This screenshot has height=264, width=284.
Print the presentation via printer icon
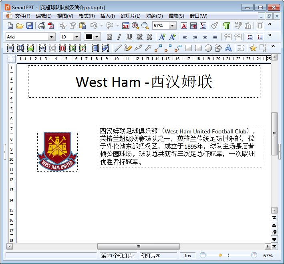tap(42, 26)
